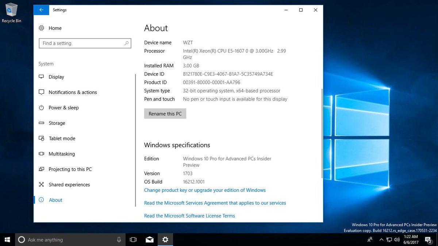Click the Windows 10 Pro edition value
Screen dimensions: 438x246
pos(227,162)
